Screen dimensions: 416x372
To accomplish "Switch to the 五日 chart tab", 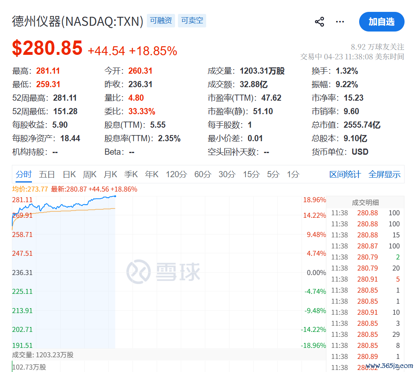I will pos(47,174).
